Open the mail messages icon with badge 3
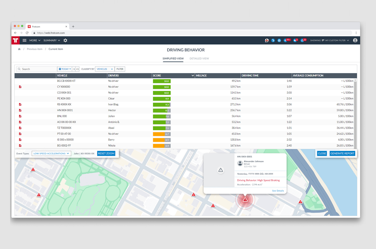This screenshot has height=249, width=376. [x=295, y=40]
